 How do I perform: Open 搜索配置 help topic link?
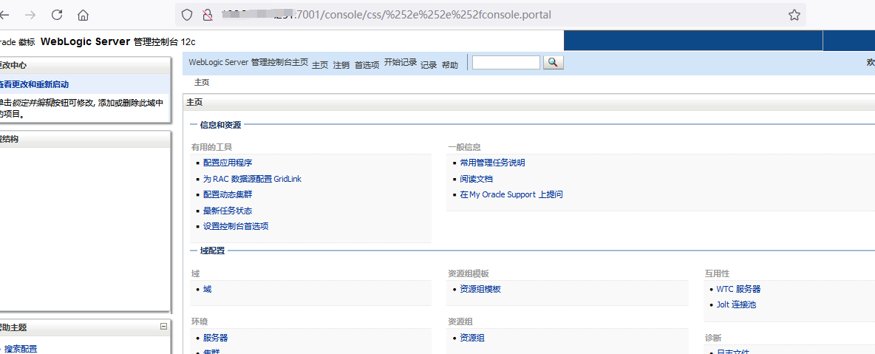coord(21,349)
